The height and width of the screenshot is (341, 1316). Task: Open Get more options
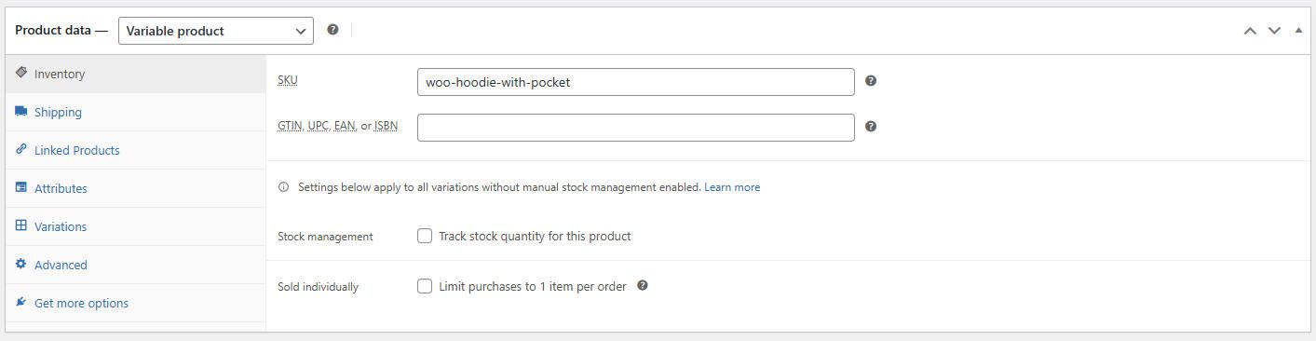(x=135, y=303)
